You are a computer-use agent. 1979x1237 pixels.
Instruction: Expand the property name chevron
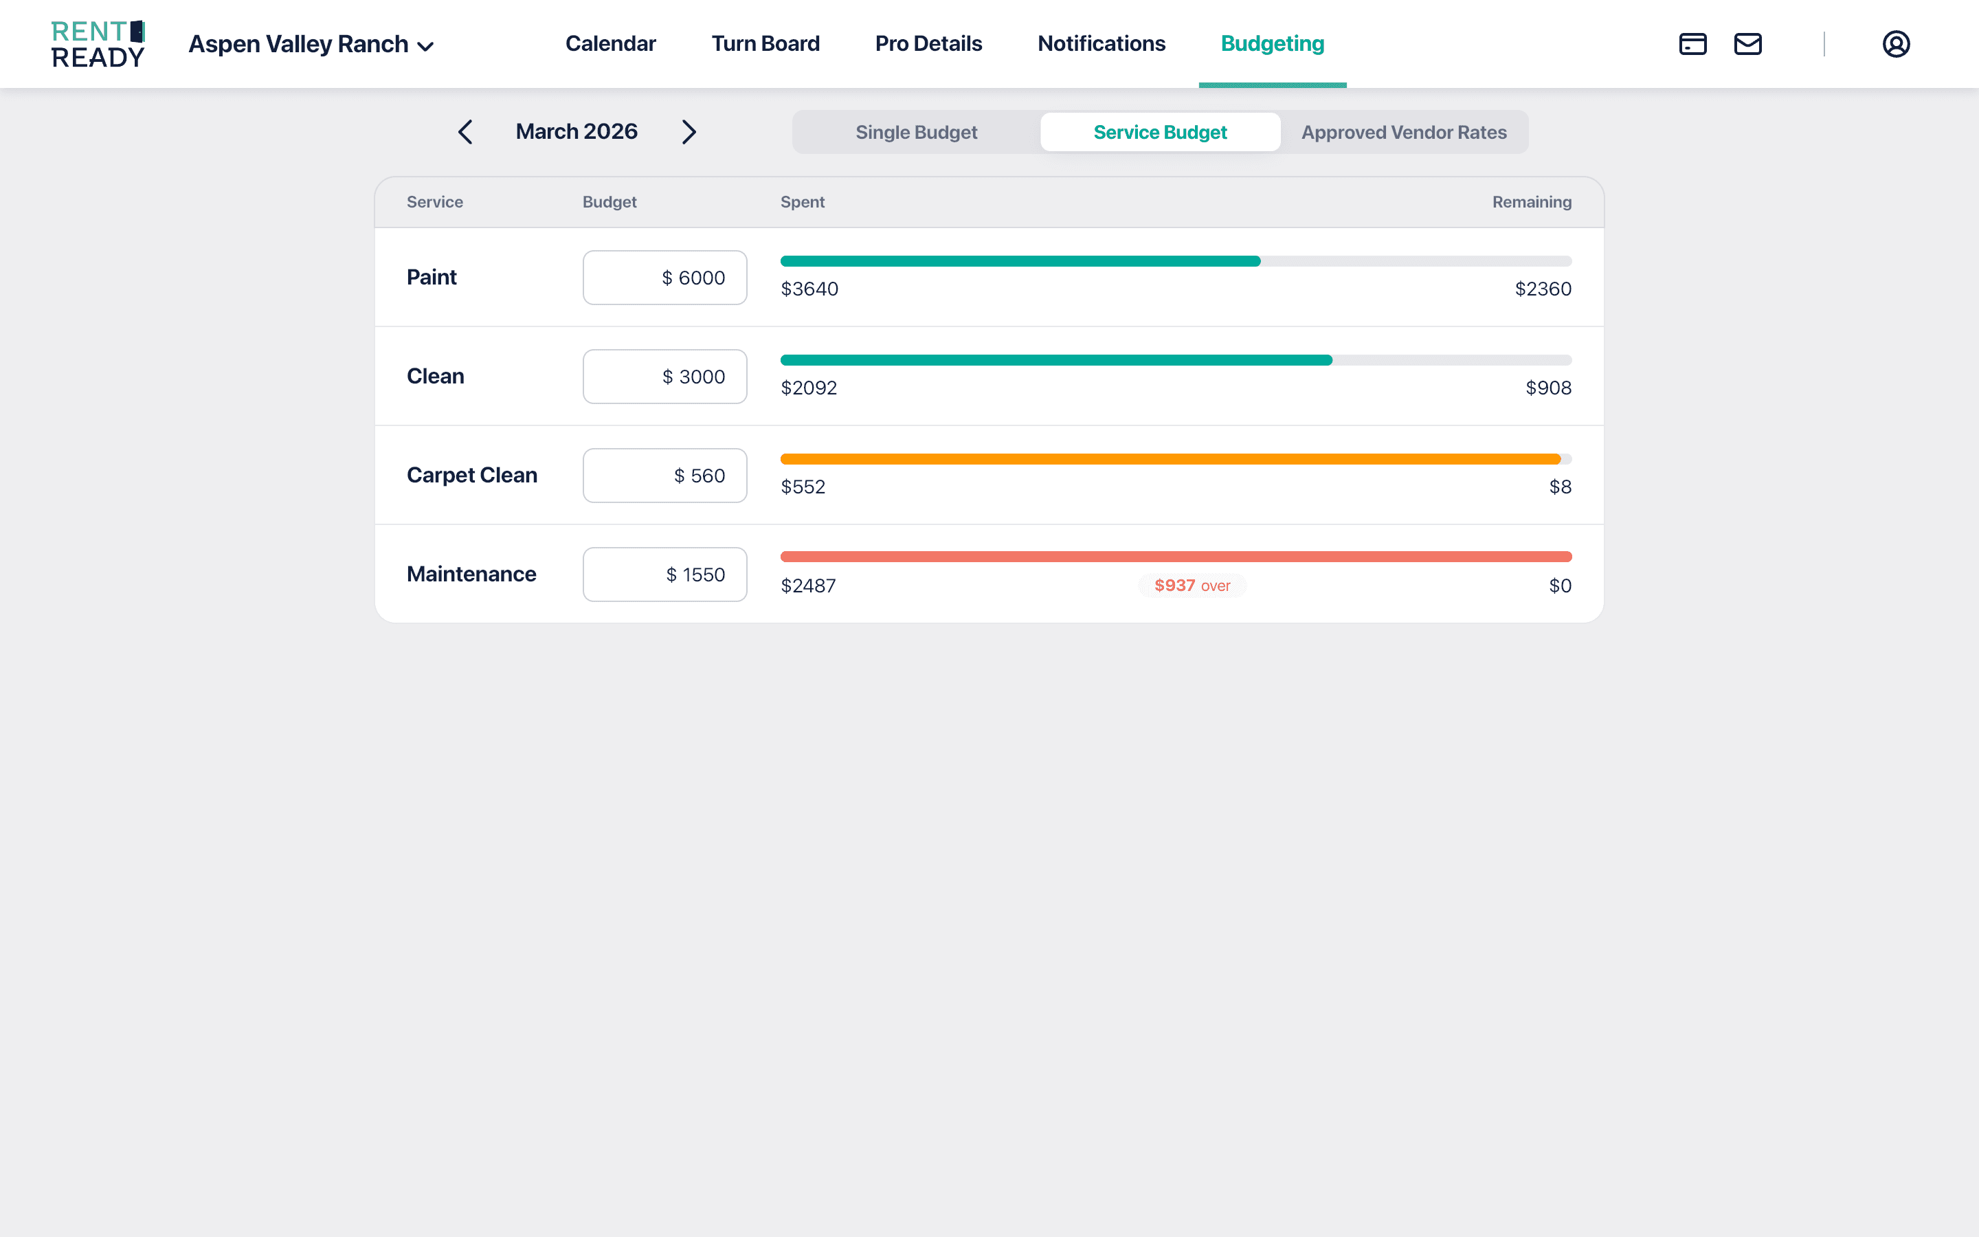pos(426,47)
